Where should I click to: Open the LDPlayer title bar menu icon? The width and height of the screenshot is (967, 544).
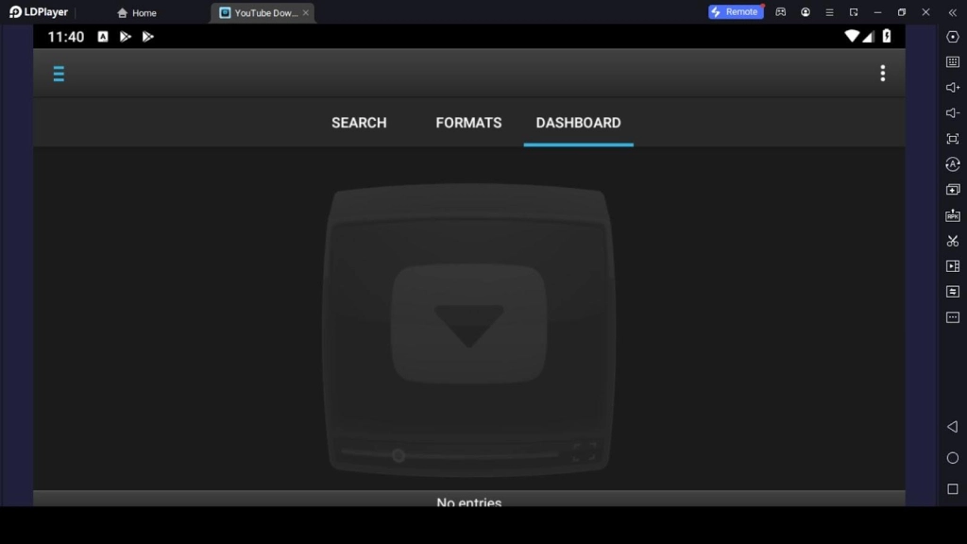(829, 12)
